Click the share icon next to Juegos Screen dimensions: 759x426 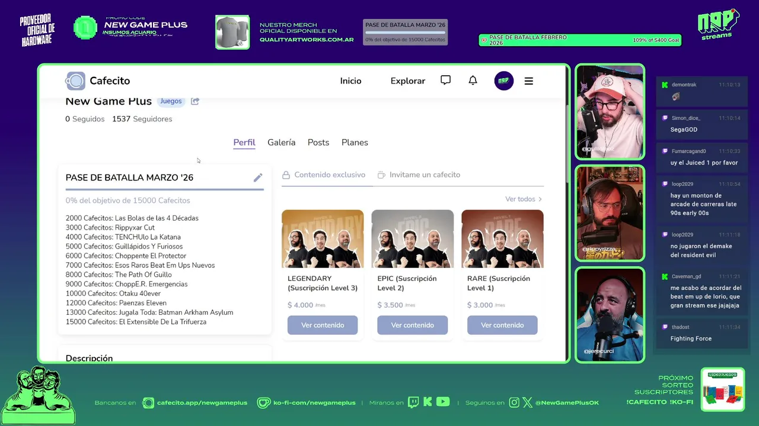pyautogui.click(x=195, y=101)
